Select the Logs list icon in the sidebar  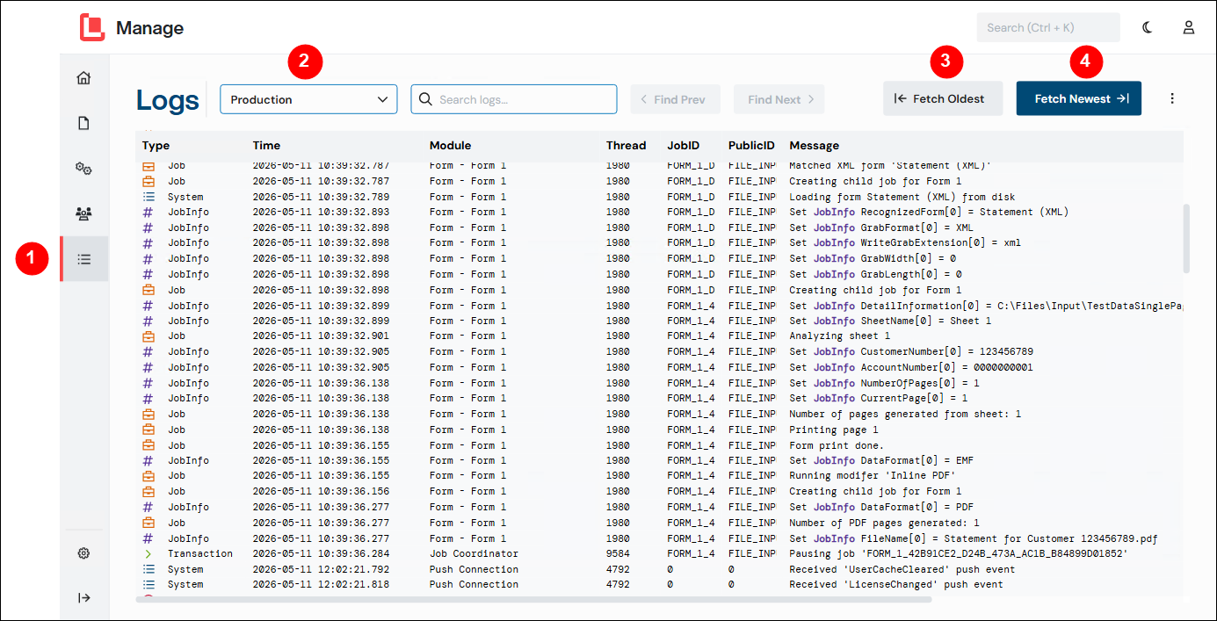[x=83, y=259]
